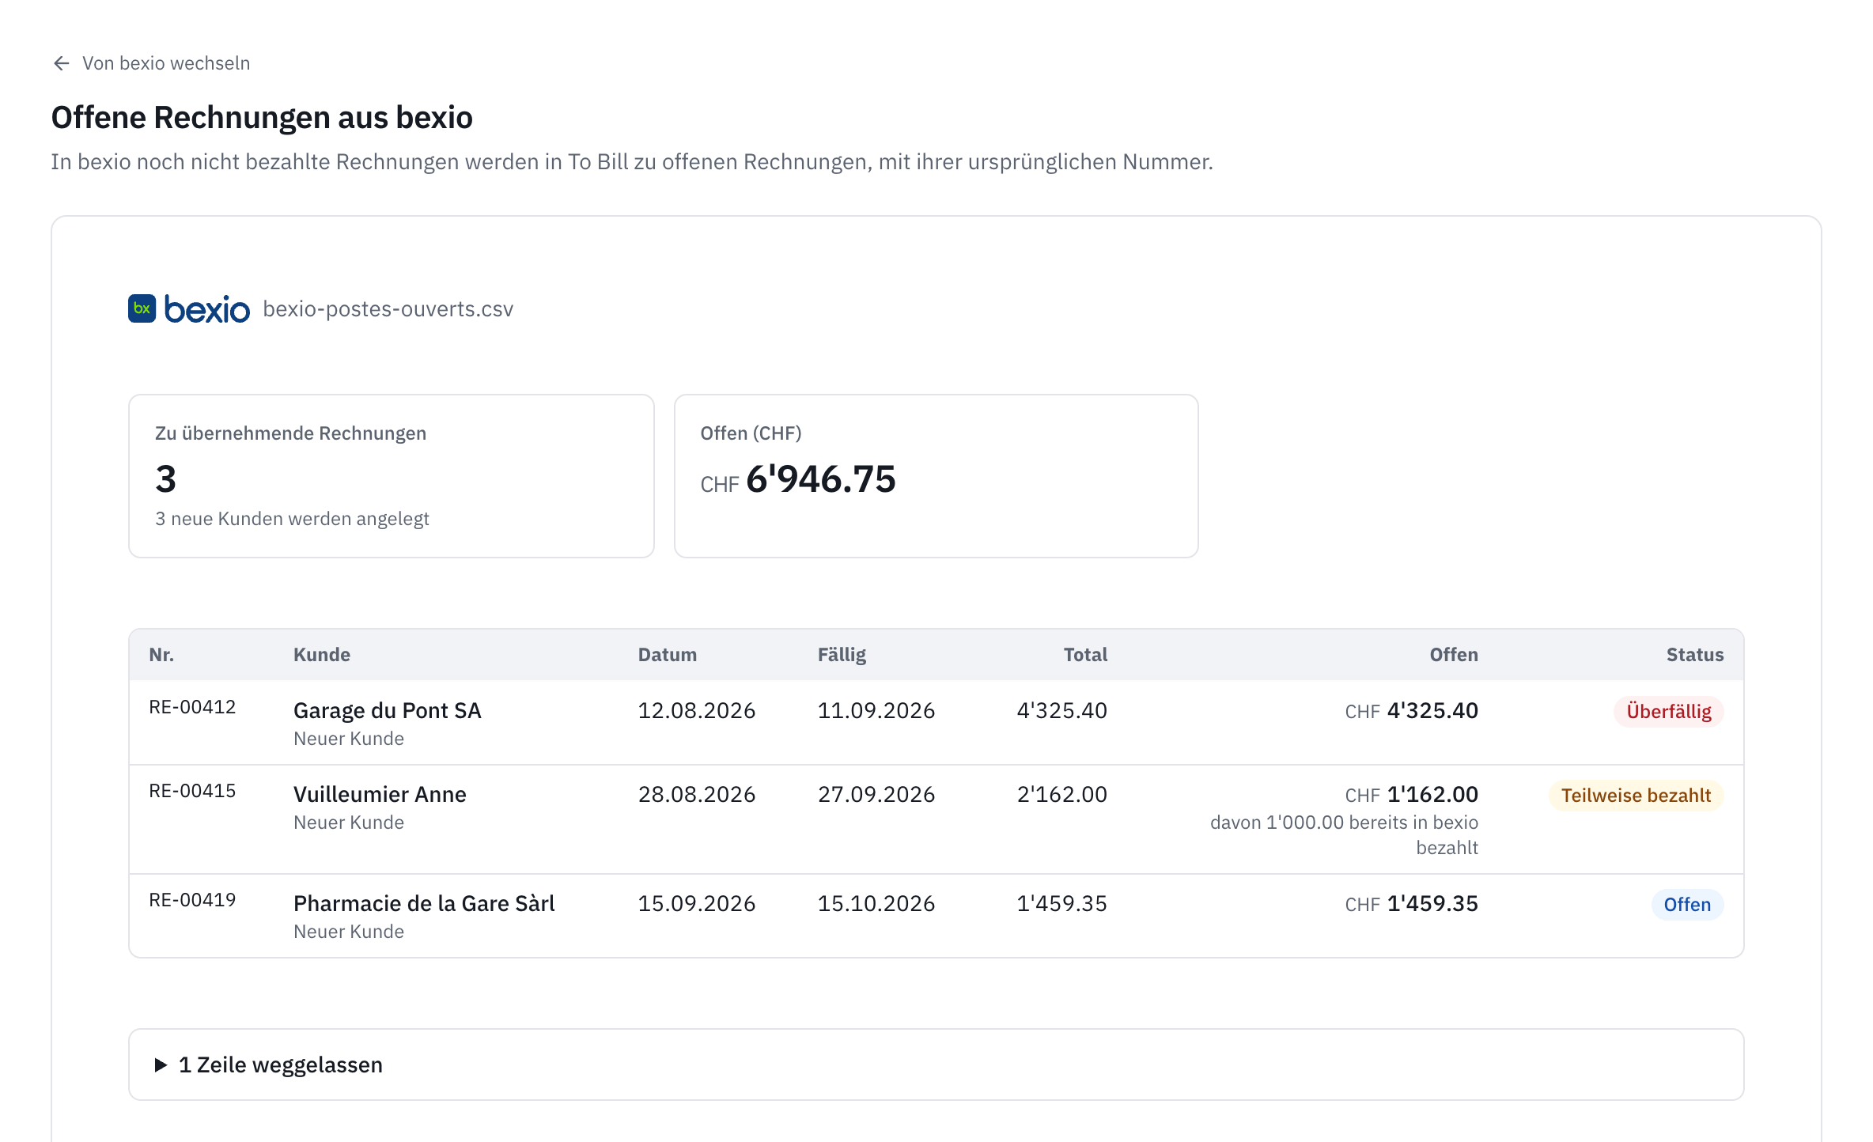Image resolution: width=1873 pixels, height=1142 pixels.
Task: Click the 'Fällig' column header
Action: [842, 655]
